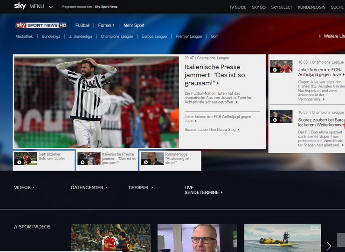Open the Premier League sub-navigation link
The image size is (345, 252).
point(189,36)
